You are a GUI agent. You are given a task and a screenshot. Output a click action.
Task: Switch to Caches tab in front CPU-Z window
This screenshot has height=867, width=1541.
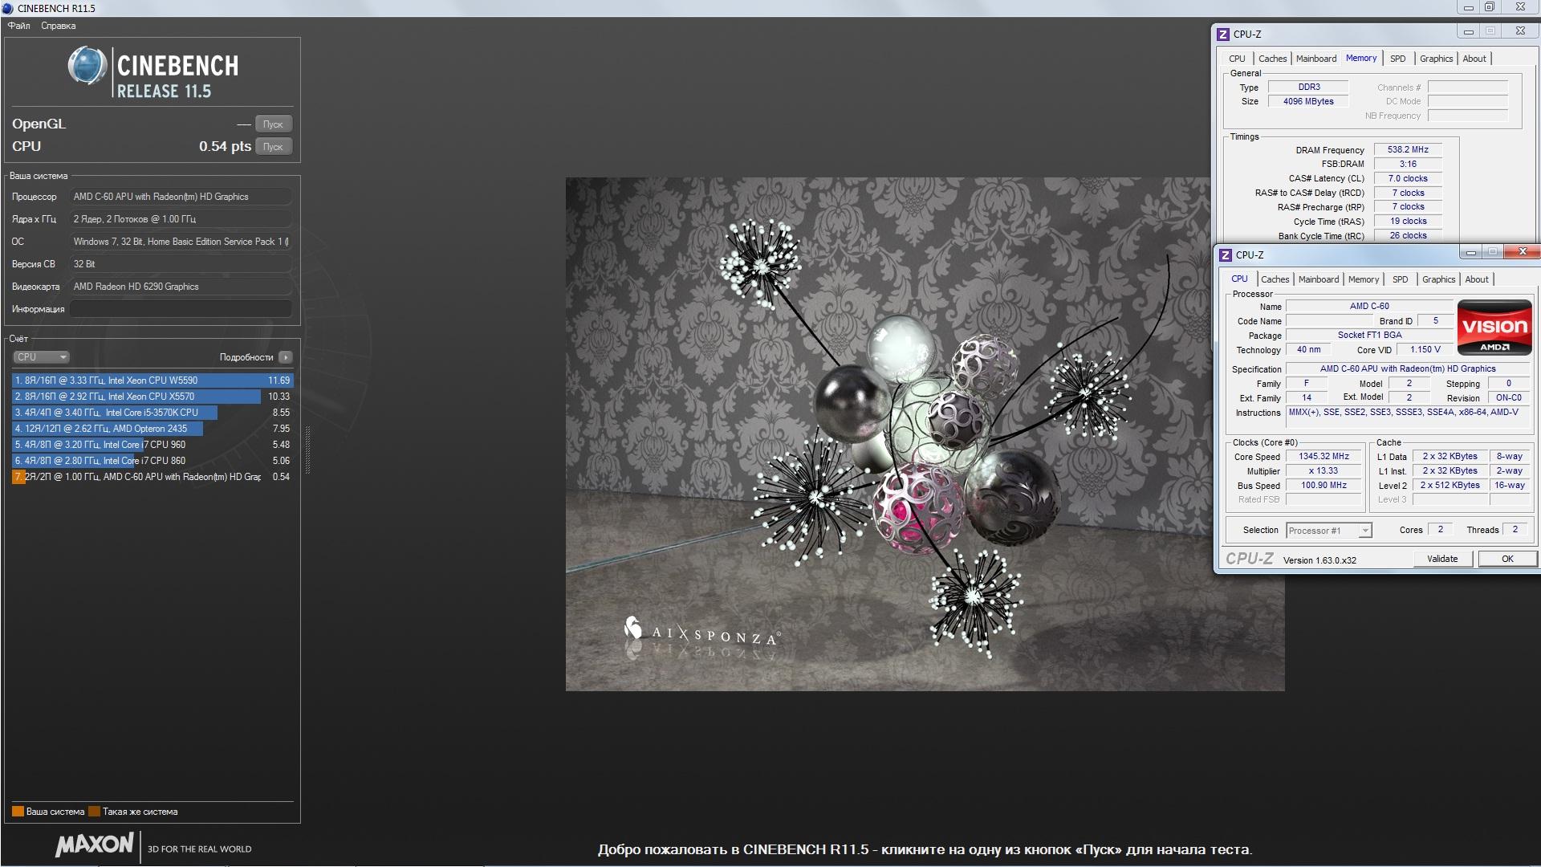[1275, 279]
